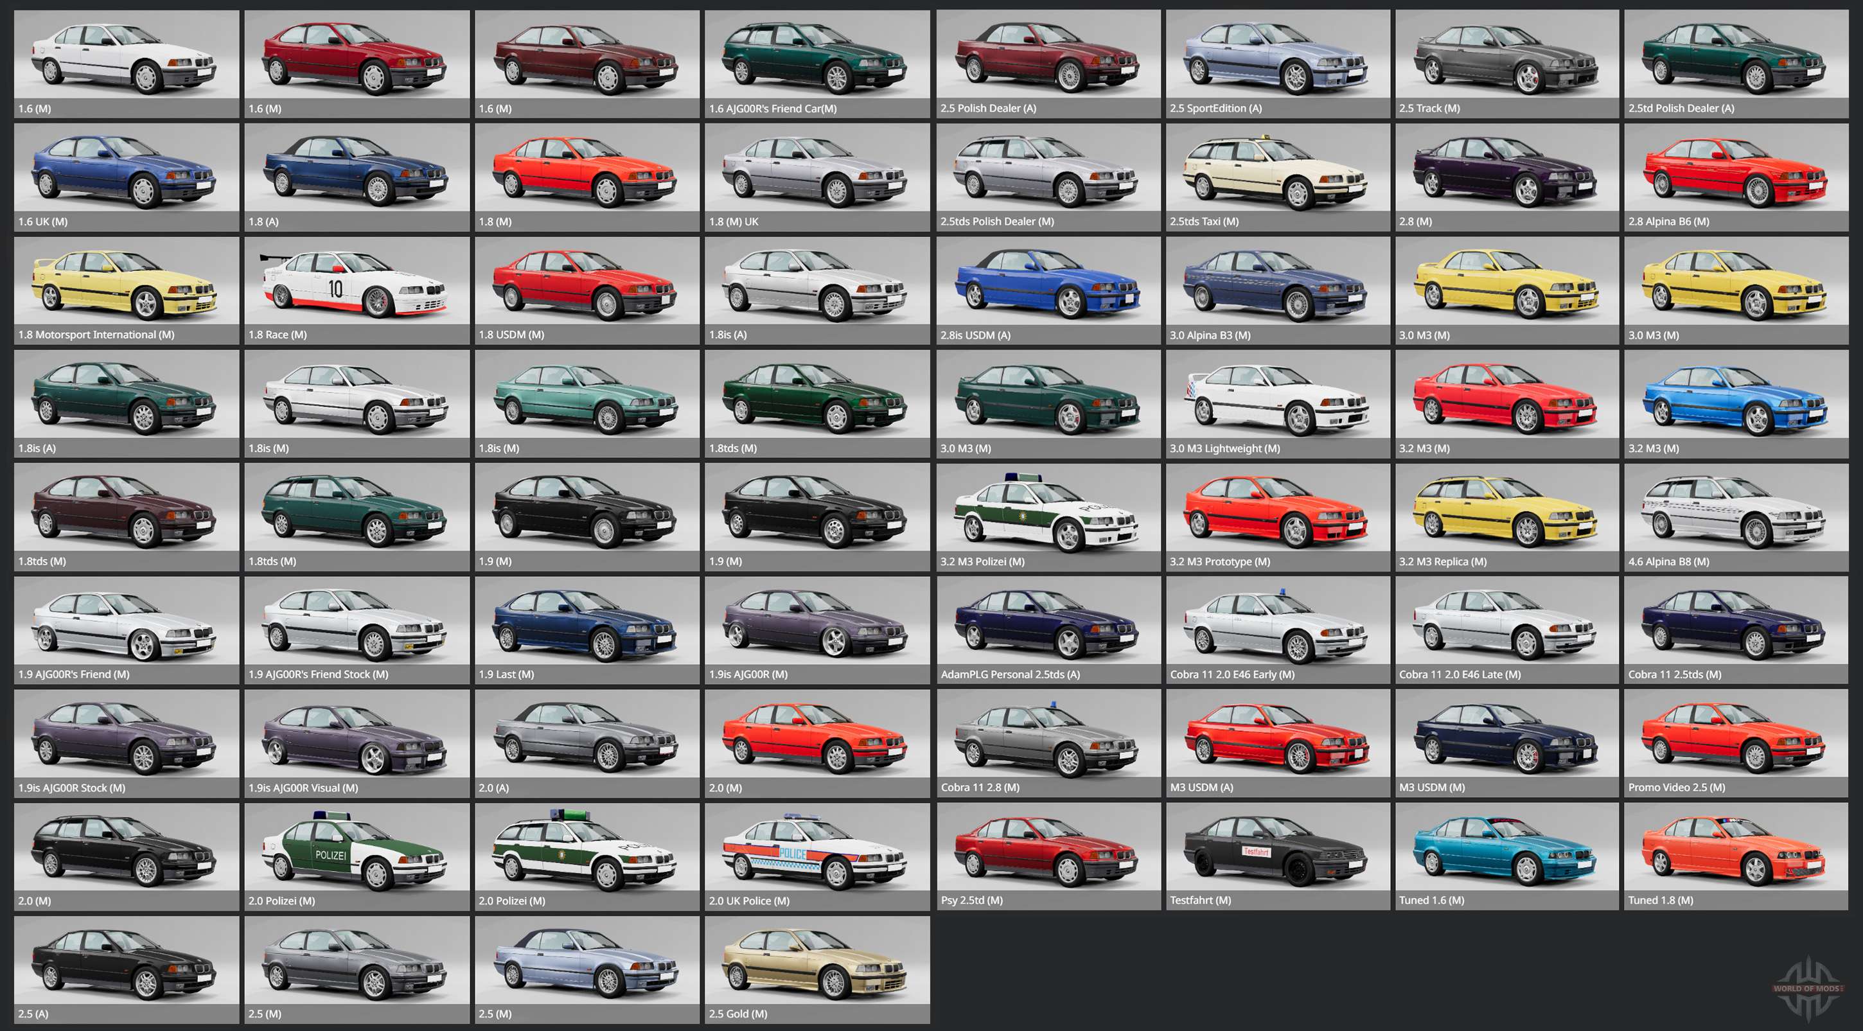Select 1.9 AJG00R's Friend Stock (M)
Screen dimensions: 1863x1031
pos(357,630)
